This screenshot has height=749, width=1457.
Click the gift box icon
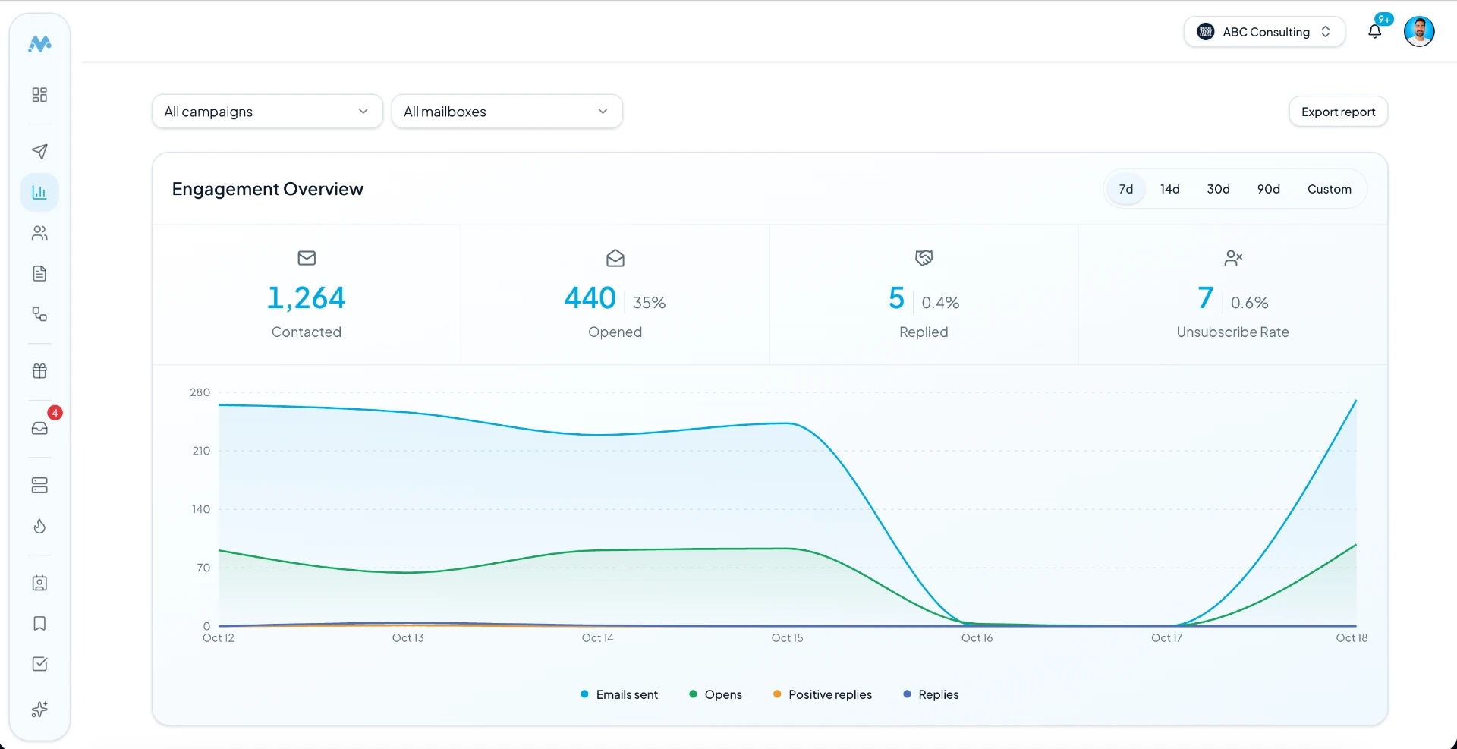coord(39,371)
